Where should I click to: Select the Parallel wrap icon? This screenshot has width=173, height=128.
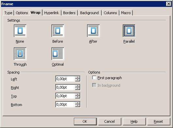click(x=129, y=31)
